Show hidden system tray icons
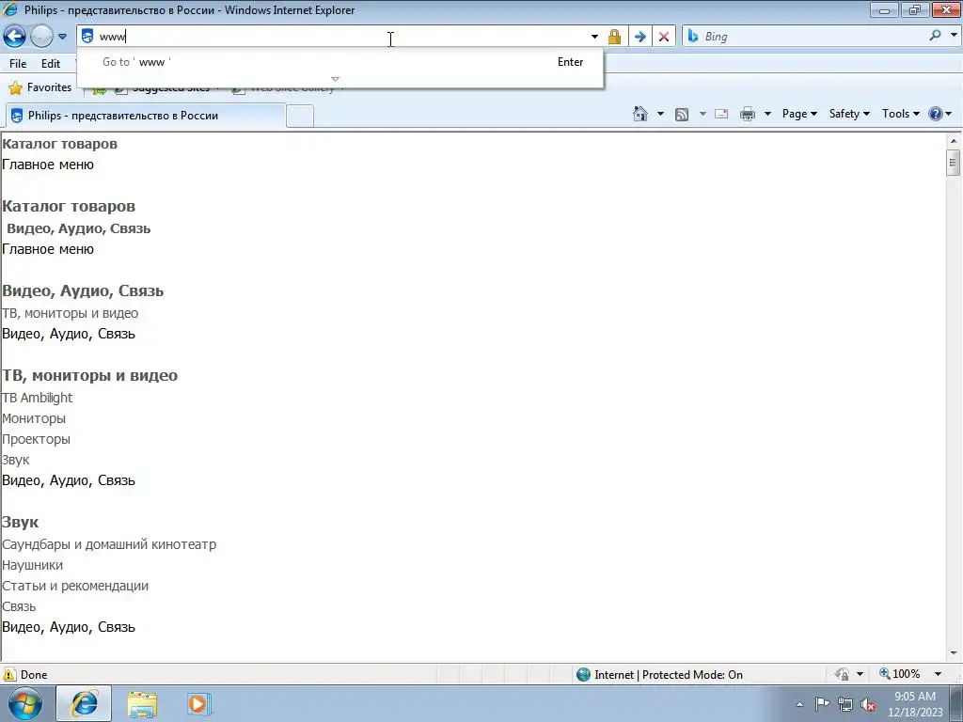 [799, 704]
